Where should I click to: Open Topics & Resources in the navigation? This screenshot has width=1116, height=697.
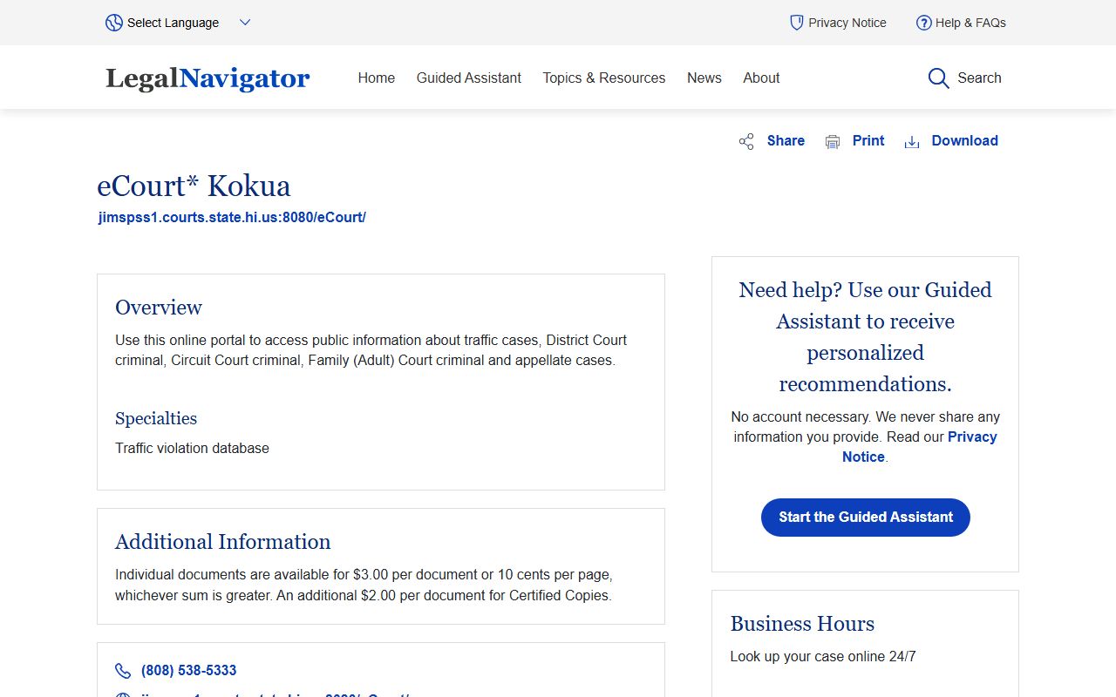click(604, 78)
